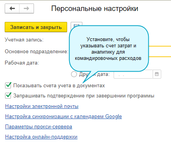Click the blue tooltip about командировочных расходов

[x=109, y=49]
